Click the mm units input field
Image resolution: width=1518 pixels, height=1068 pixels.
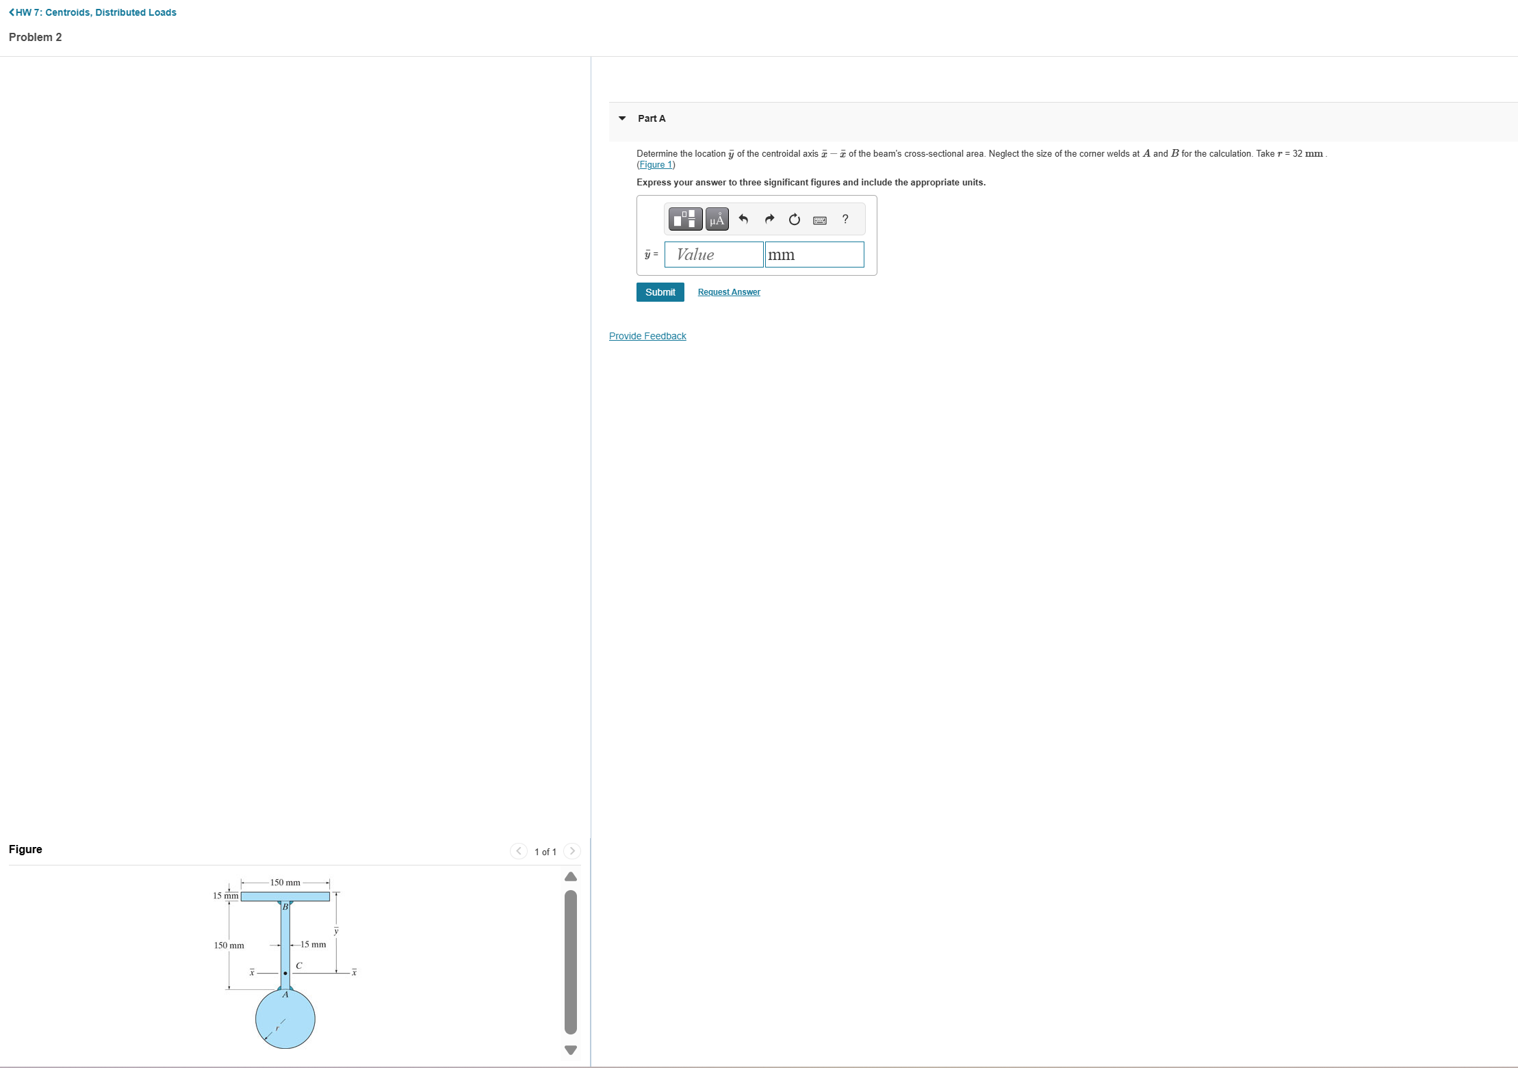pyautogui.click(x=814, y=255)
